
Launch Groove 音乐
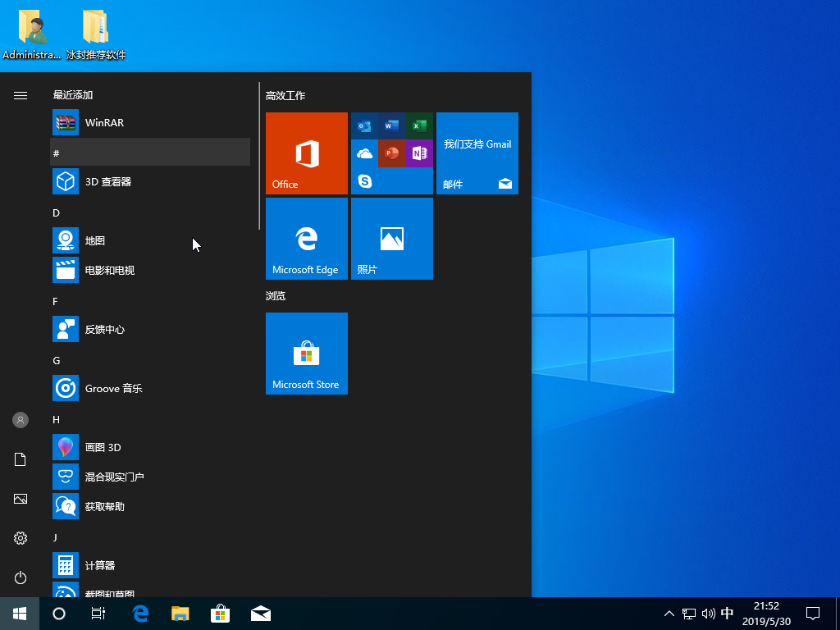(x=150, y=388)
